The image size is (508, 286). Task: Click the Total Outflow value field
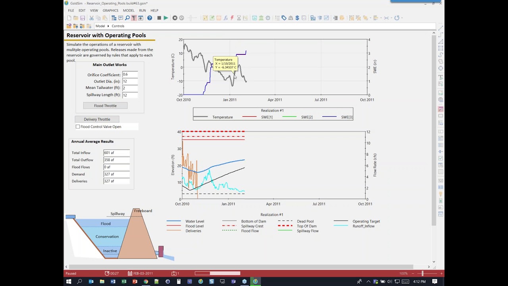point(116,160)
